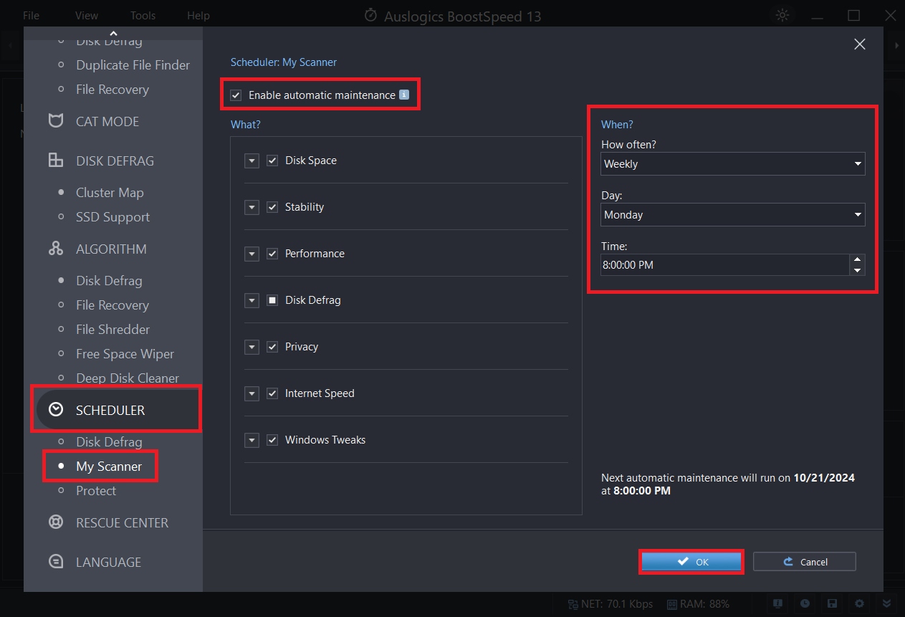
Task: Click the network NET icon in status bar
Action: click(573, 604)
